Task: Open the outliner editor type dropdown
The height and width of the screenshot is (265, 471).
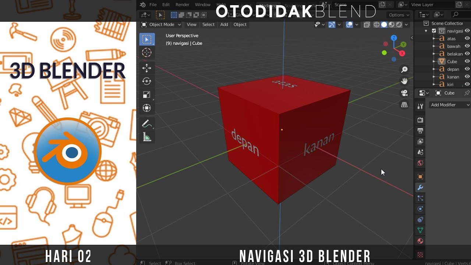Action: coord(424,15)
